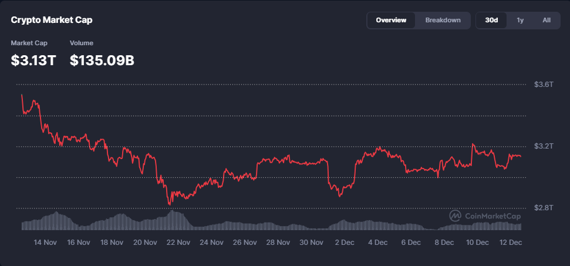The height and width of the screenshot is (266, 570).
Task: Show the All time range
Action: [546, 20]
